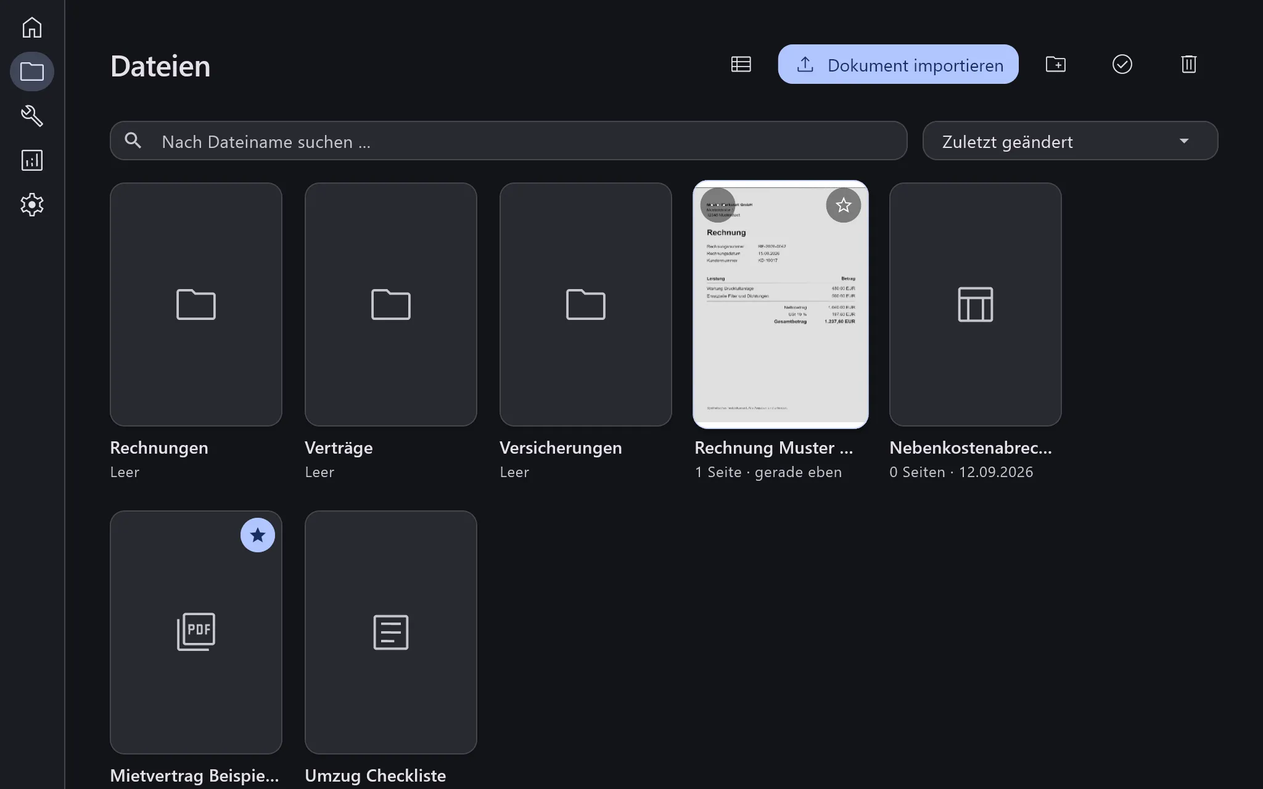Image resolution: width=1263 pixels, height=789 pixels.
Task: Open the Tools wrench sidebar icon
Action: [32, 116]
